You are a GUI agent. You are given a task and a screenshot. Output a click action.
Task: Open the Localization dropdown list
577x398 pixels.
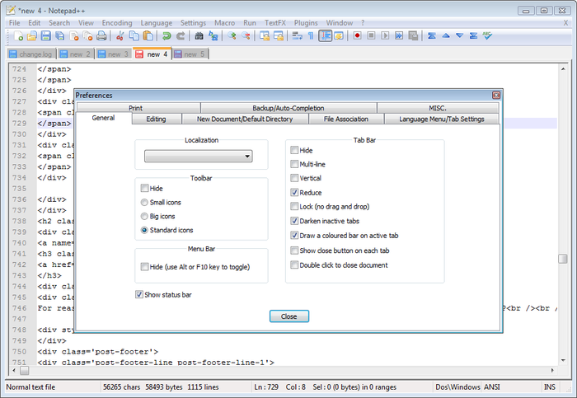coord(199,157)
